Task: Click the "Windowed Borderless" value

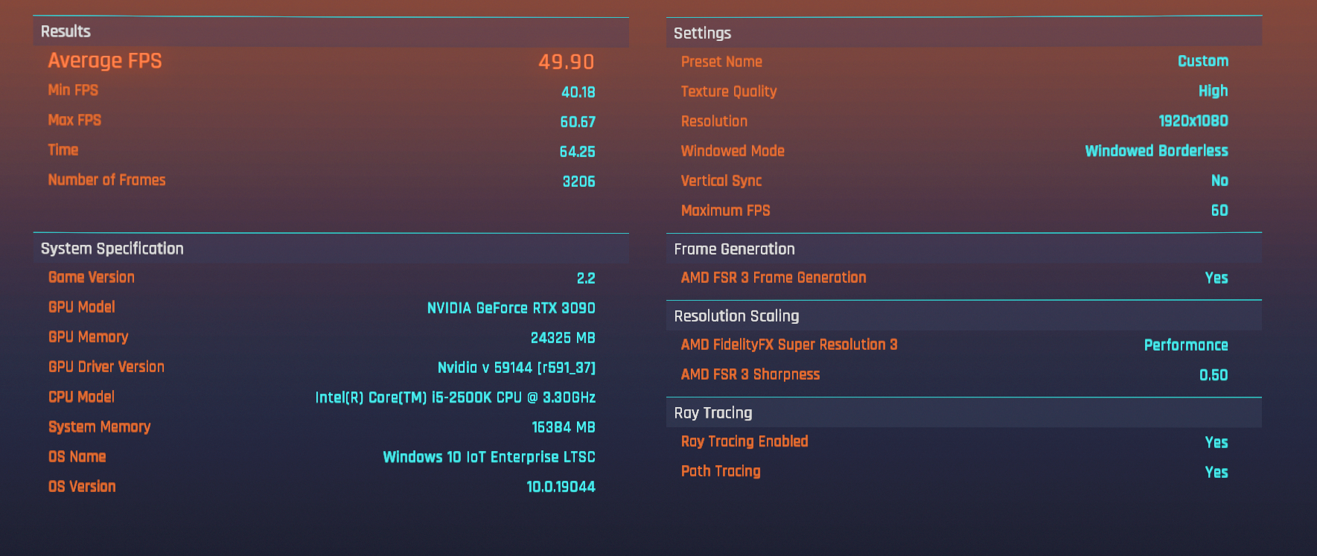Action: [x=1157, y=151]
